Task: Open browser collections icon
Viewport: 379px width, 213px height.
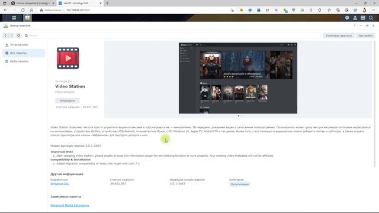Action: pos(338,10)
